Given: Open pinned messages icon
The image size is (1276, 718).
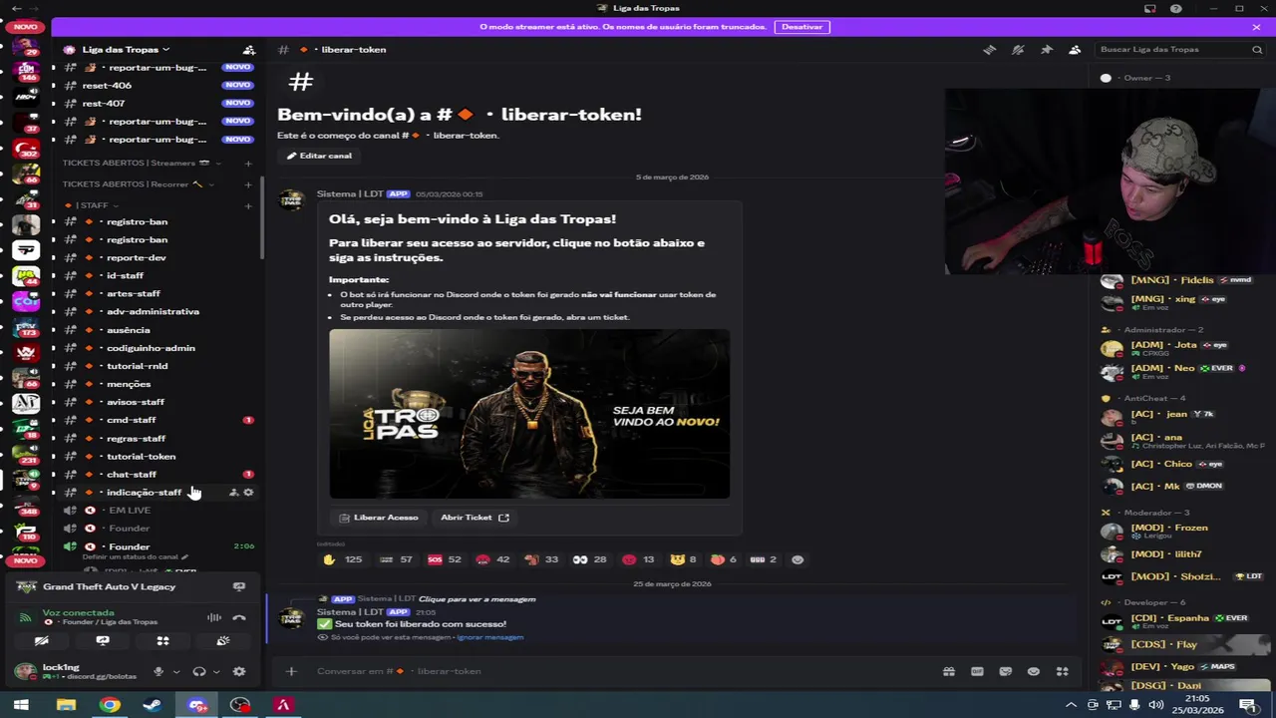Looking at the screenshot, I should (1046, 50).
